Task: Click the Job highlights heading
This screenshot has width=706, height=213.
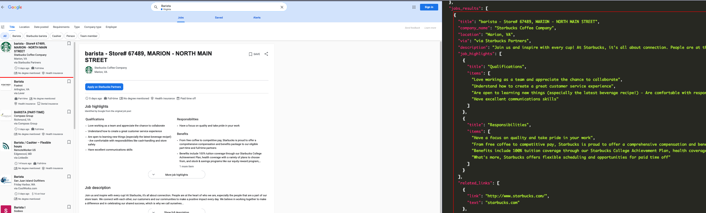Action: tap(97, 106)
